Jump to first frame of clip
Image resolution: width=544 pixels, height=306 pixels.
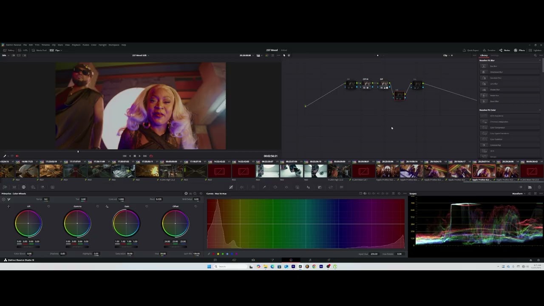tap(124, 156)
